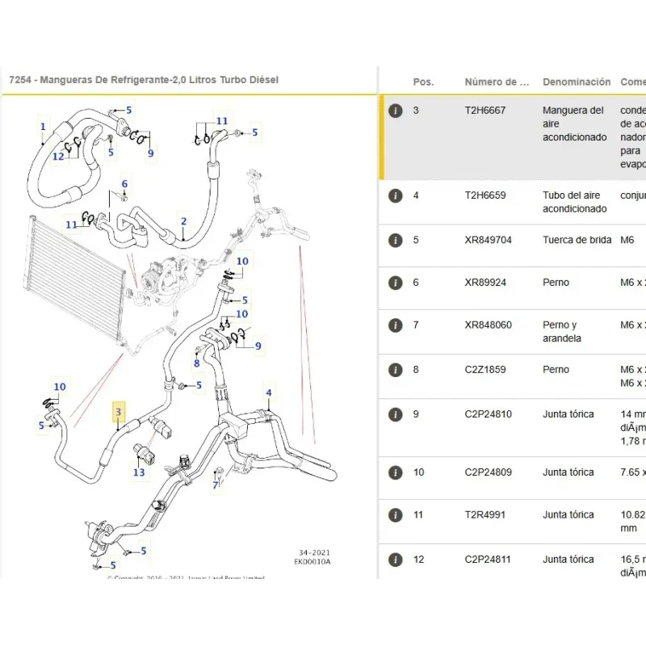Click the Denominación column header
Screen dimensions: 646x646
point(576,82)
